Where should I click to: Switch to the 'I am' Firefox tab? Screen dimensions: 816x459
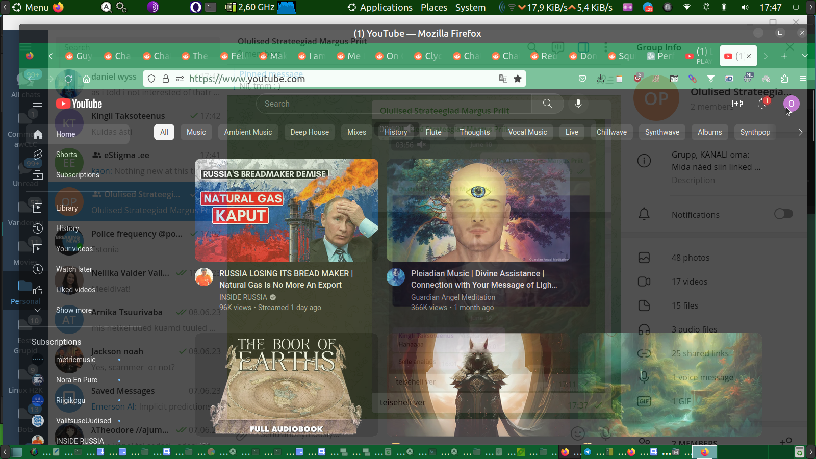point(312,56)
